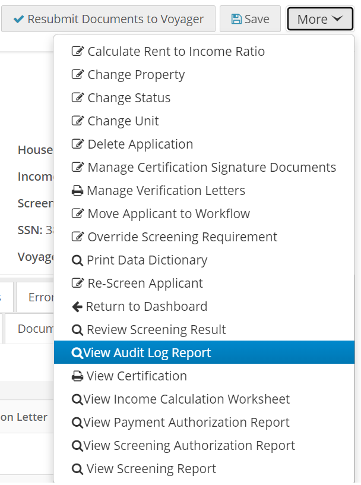
Task: Click edit icon next to Re-Screen Applicant
Action: pyautogui.click(x=78, y=284)
